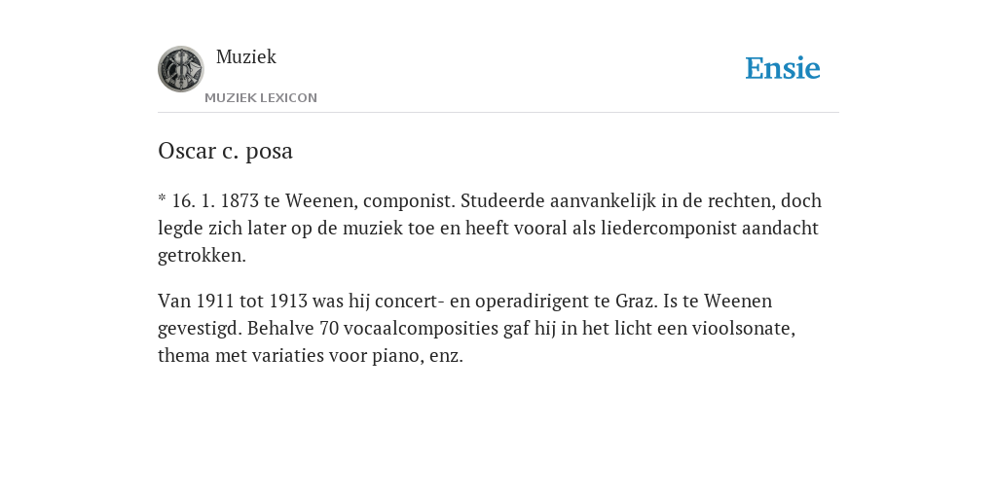This screenshot has width=997, height=498.
Task: Click the horizontal divider below the header
Action: tap(498, 113)
